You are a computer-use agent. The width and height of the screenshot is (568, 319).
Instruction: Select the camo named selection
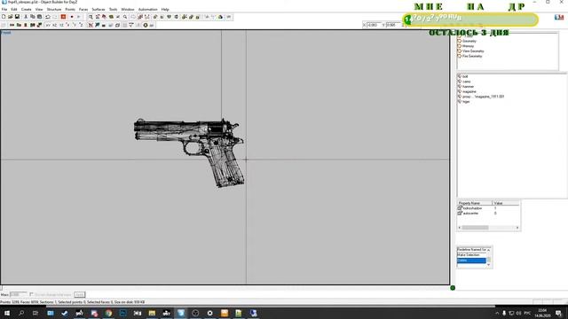pos(466,82)
